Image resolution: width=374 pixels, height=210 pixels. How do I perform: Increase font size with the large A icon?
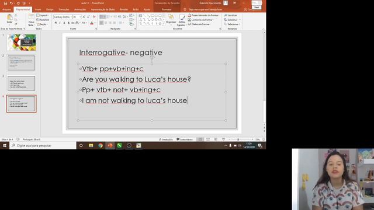[x=84, y=17]
